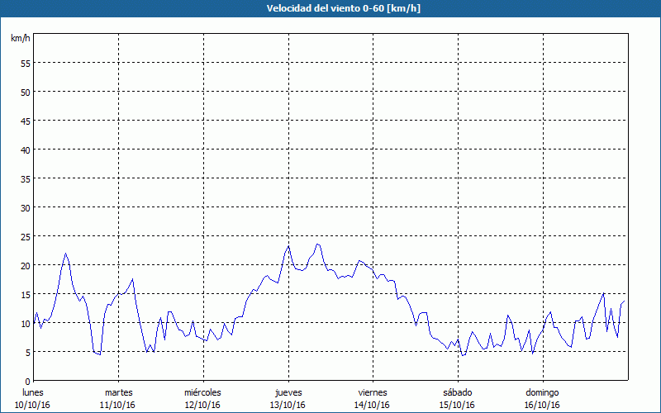This screenshot has width=661, height=413.
Task: Click the date label 10/10/16
Action: [x=33, y=405]
